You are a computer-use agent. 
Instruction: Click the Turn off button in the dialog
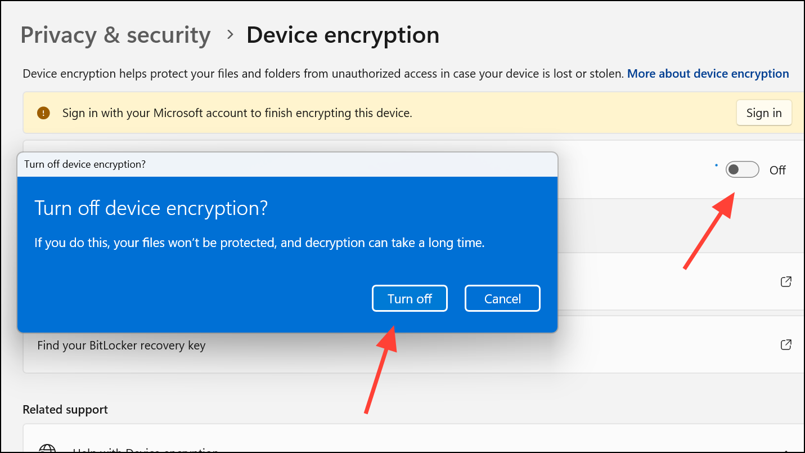click(x=410, y=298)
